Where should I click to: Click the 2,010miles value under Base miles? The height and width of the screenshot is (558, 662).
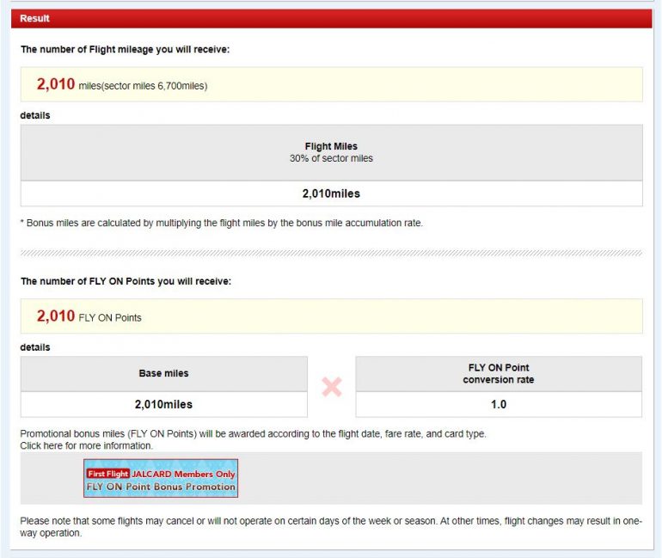163,404
